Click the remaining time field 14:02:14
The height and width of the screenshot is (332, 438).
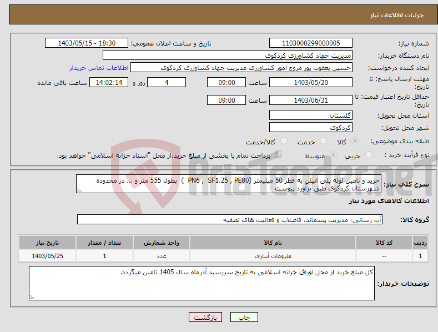[x=109, y=82]
